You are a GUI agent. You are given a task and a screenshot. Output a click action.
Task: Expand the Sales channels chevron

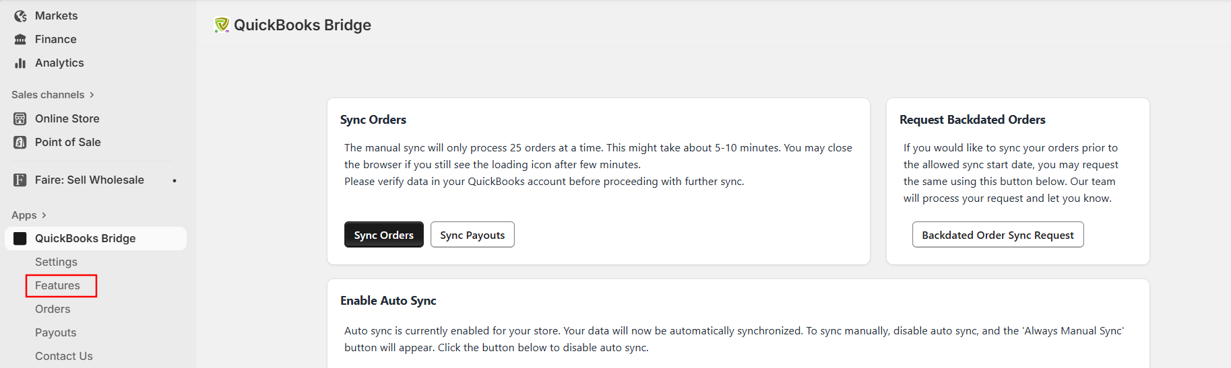(92, 95)
